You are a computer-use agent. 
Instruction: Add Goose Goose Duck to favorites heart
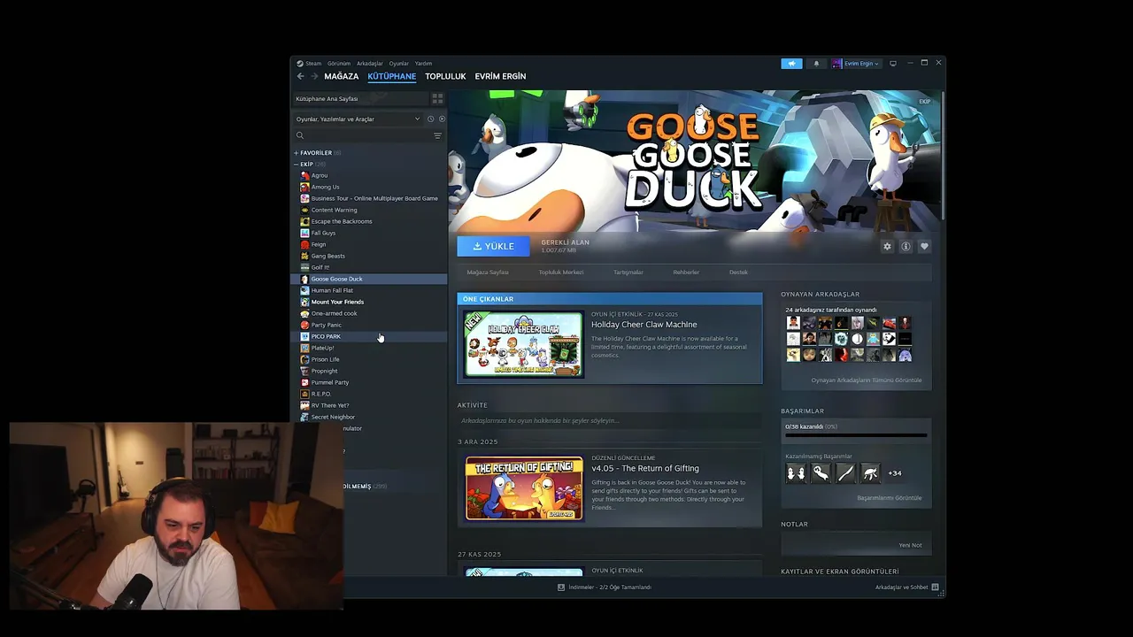coord(924,247)
